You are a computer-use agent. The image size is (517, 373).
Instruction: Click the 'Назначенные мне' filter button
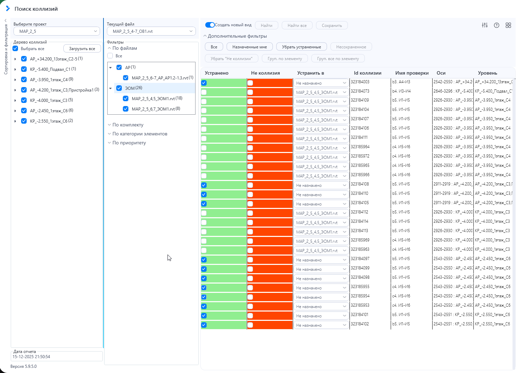[x=250, y=47]
